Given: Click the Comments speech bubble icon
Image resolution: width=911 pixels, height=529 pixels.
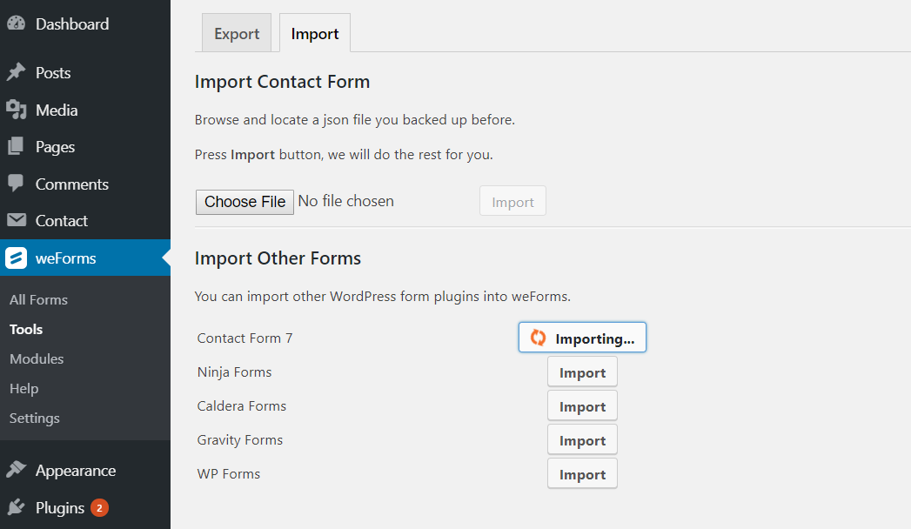Looking at the screenshot, I should pos(17,184).
